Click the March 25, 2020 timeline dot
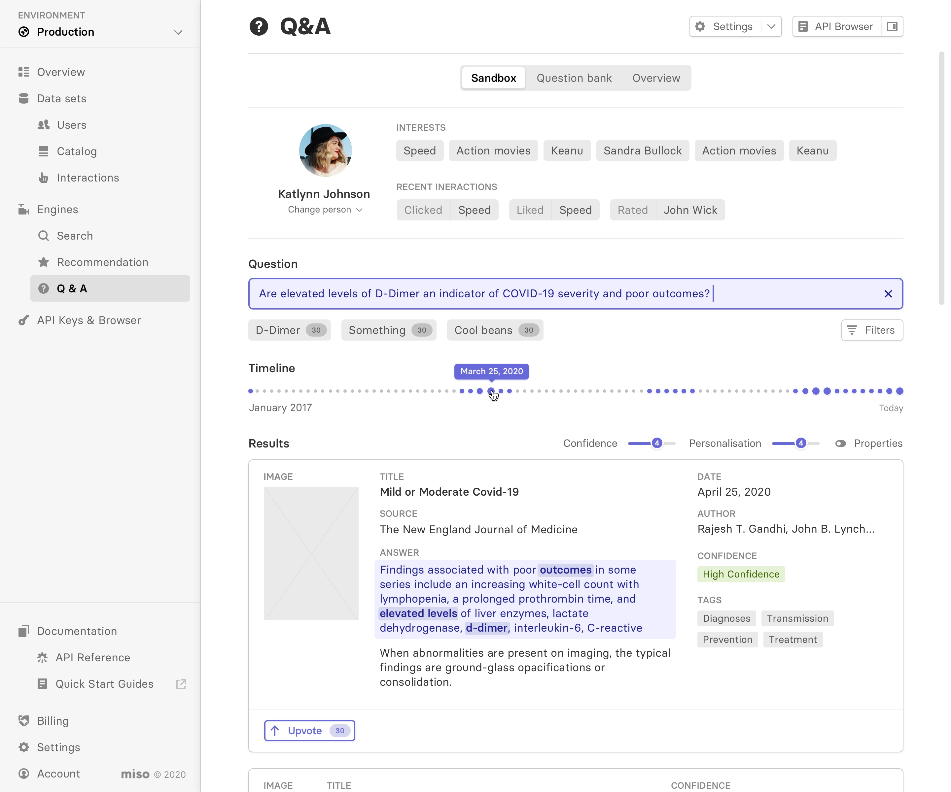 (x=491, y=391)
